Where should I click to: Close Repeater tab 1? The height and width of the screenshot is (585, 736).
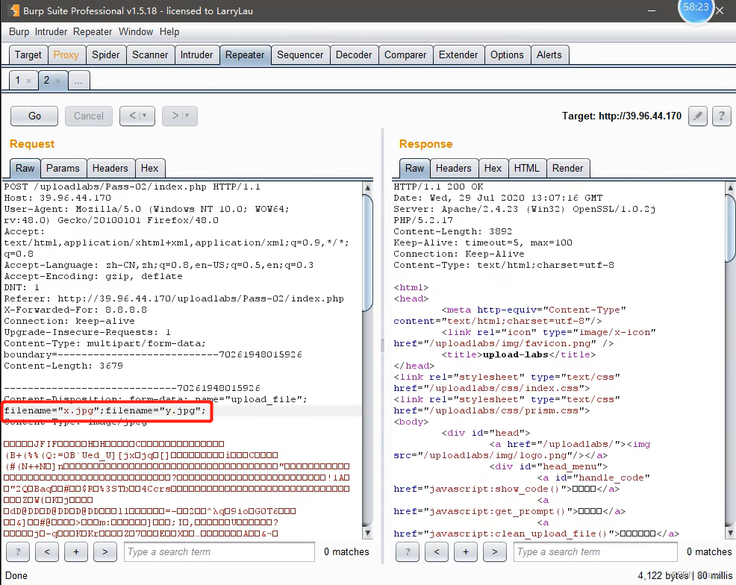(x=28, y=81)
